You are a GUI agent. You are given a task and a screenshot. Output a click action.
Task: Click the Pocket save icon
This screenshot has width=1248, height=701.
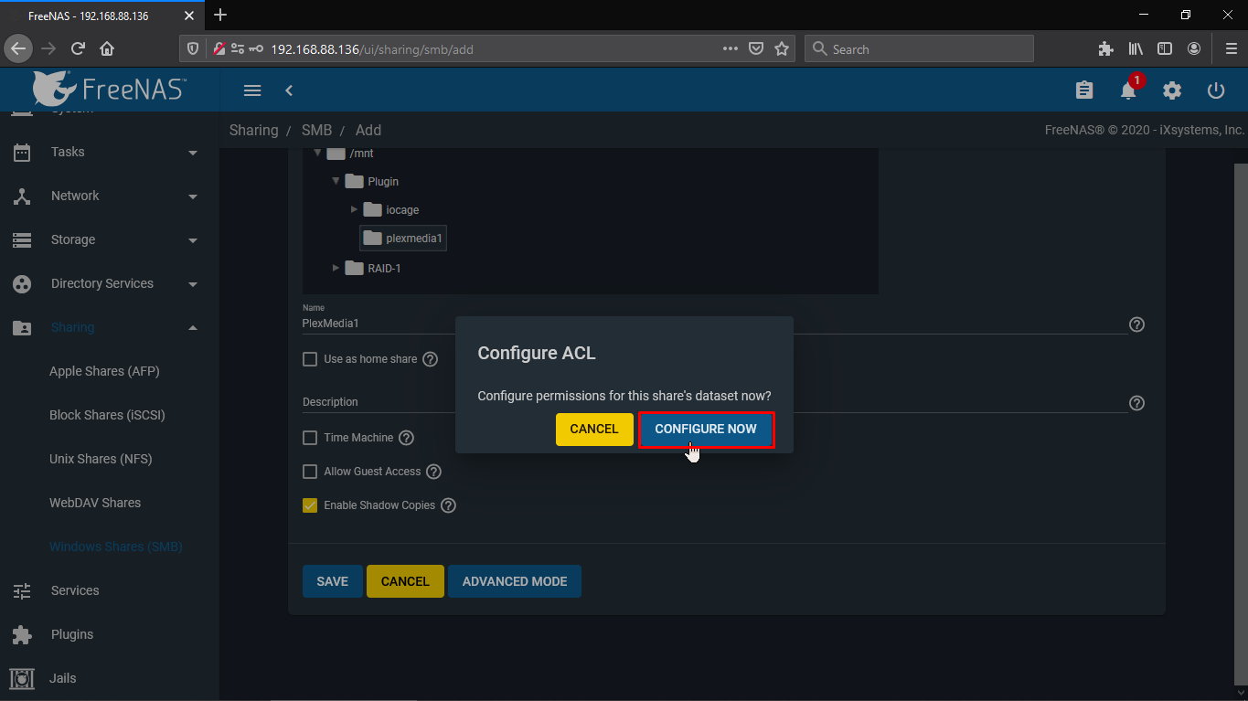coord(756,49)
